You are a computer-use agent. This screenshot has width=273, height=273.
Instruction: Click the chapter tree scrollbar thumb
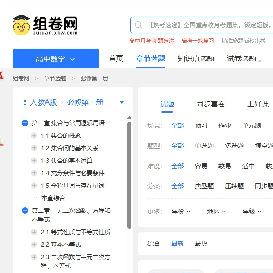(129, 175)
